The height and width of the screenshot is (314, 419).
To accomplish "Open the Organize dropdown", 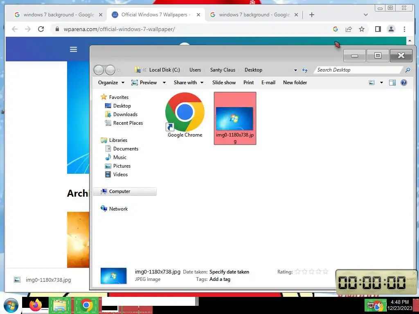I will (x=111, y=83).
